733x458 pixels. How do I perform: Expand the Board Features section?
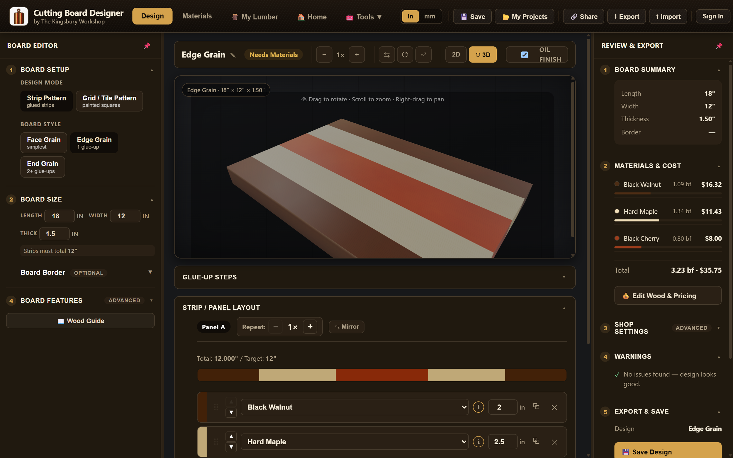[x=151, y=300]
